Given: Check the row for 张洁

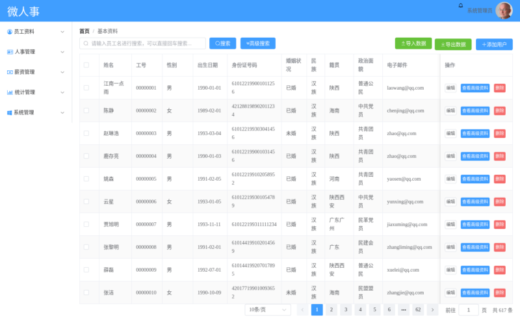Looking at the screenshot, I should tap(86, 292).
